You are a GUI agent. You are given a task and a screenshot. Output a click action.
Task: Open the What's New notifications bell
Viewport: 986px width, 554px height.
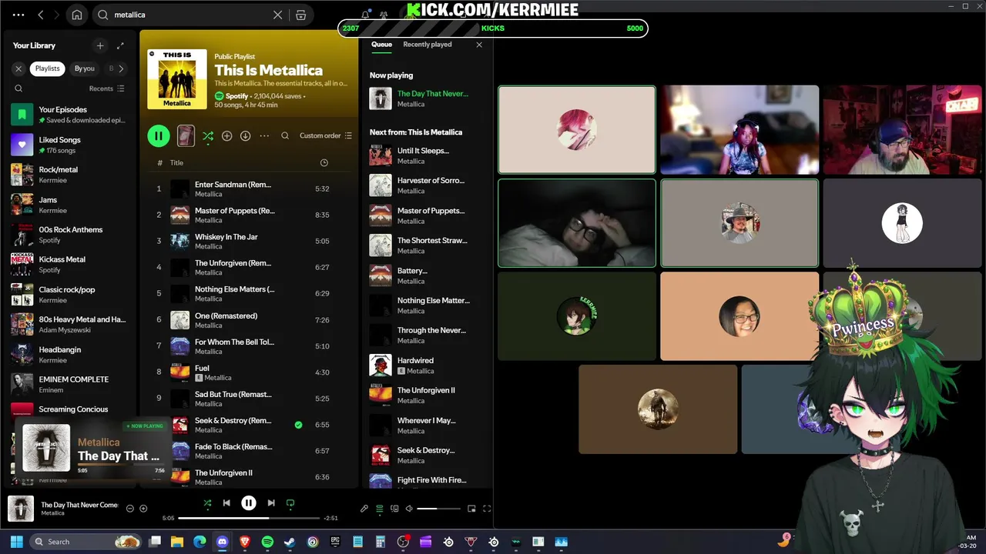click(365, 15)
